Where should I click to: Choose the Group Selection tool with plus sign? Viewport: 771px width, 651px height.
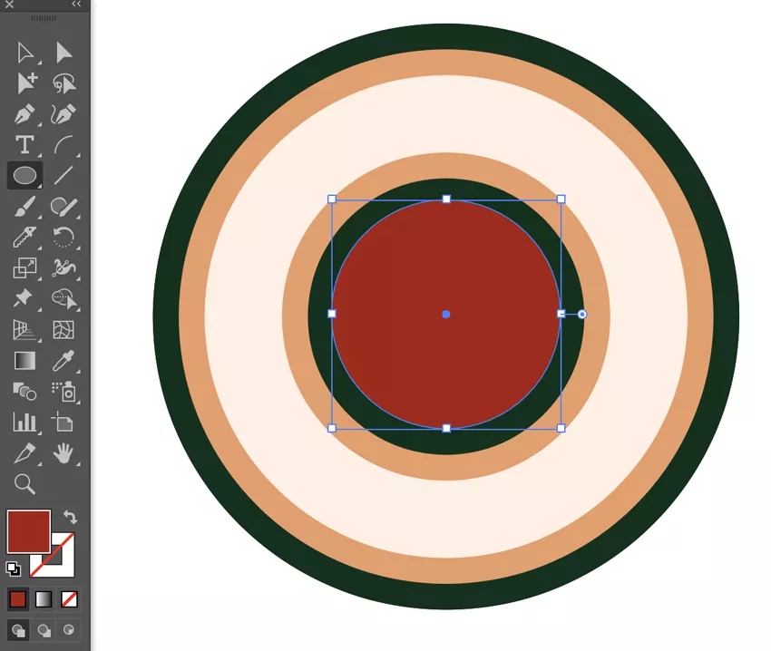tap(26, 83)
